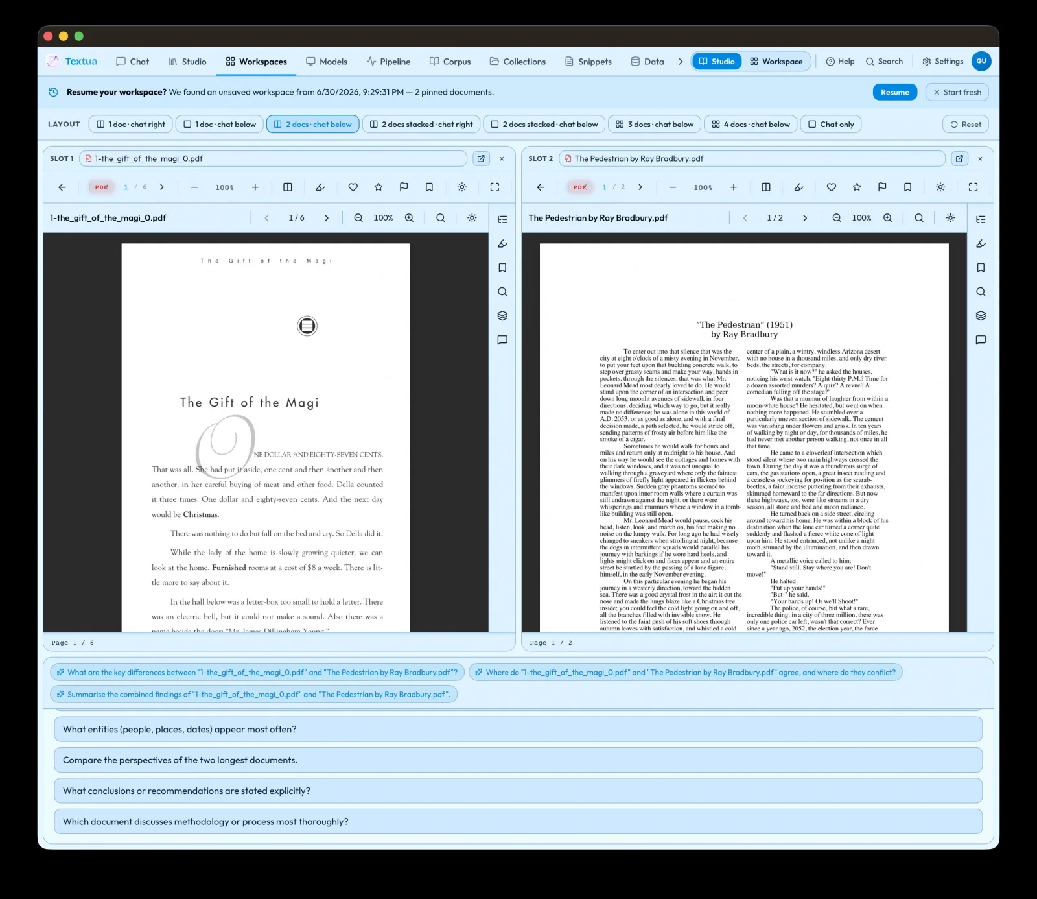Click the star icon in Slot 1 toolbar
The height and width of the screenshot is (899, 1037).
point(379,187)
